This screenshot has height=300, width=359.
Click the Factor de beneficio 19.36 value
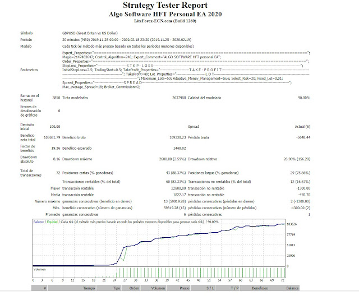pyautogui.click(x=56, y=148)
